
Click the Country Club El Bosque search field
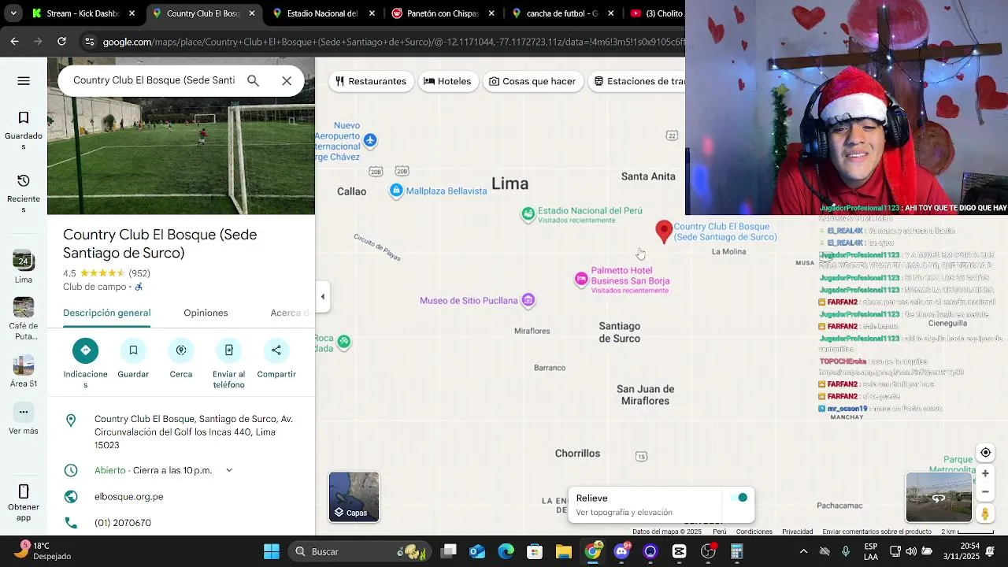coord(154,80)
